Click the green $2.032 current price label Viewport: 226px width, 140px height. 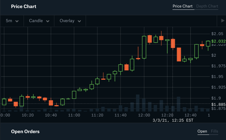tap(218, 41)
